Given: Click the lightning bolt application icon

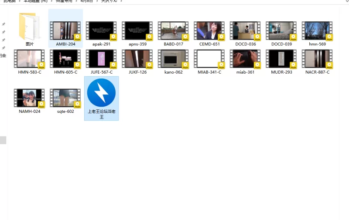Looking at the screenshot, I should (x=101, y=93).
